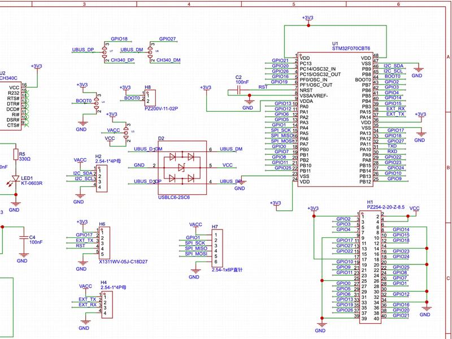Select the NRST pin name on U1
The image size is (452, 339).
306,90
